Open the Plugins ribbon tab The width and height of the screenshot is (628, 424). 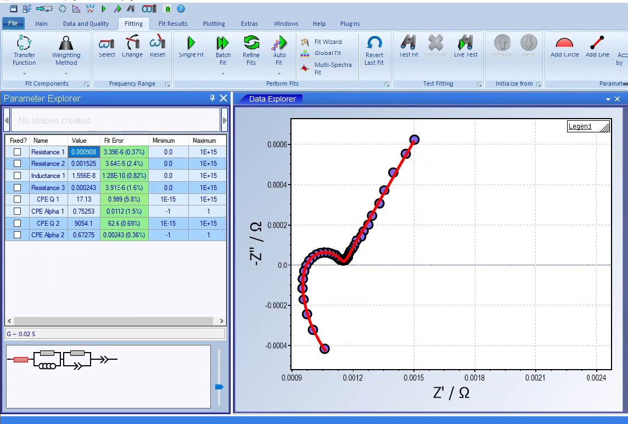350,24
